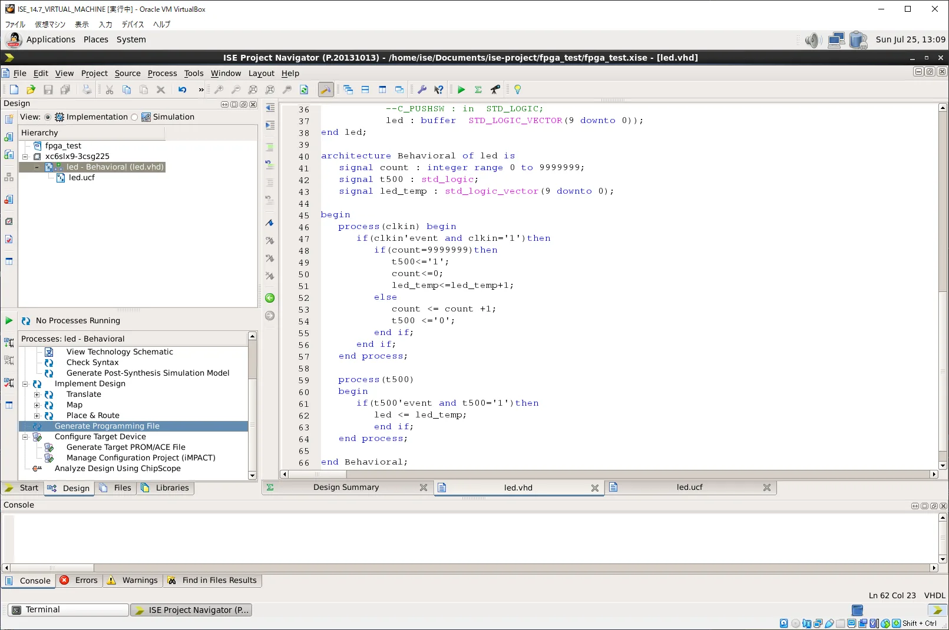Click the green back navigation arrow beside editor
Screen dimensions: 949x630
tap(270, 298)
